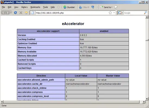This screenshot has height=108, width=149.
Task: Click the thumbs-down dislike icon
Action: click(93, 7)
